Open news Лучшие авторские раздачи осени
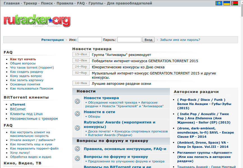This screenshot has width=243, height=168. click(121, 84)
